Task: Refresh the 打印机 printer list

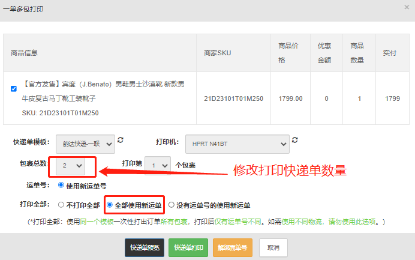Action: point(294,141)
